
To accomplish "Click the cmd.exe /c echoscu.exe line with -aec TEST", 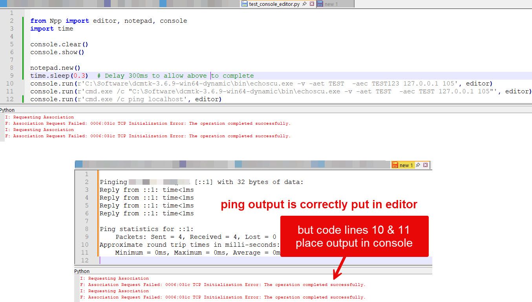I will (281, 91).
